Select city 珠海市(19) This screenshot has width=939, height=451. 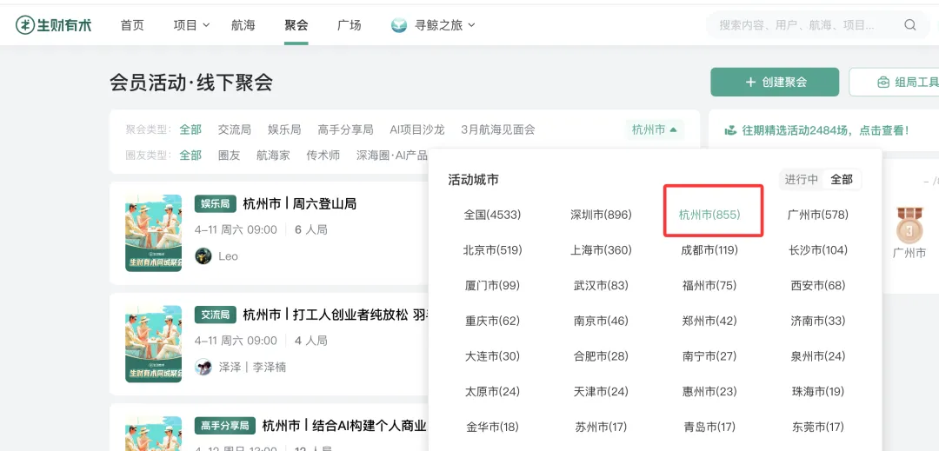pos(818,391)
